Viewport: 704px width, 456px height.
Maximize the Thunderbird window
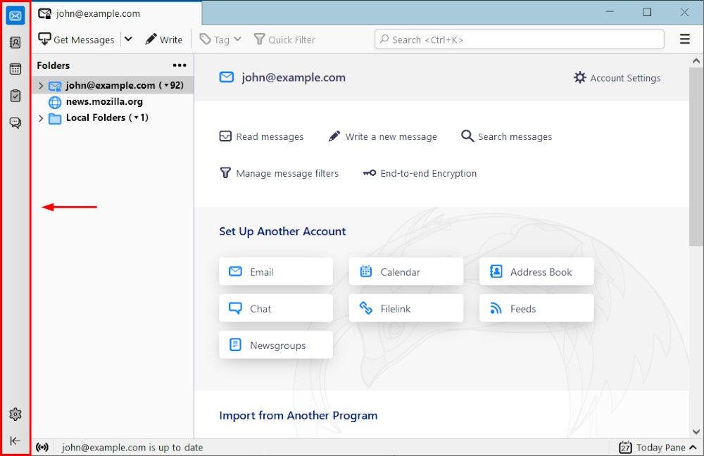pos(647,12)
